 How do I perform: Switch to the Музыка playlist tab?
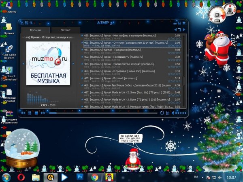coord(36,30)
